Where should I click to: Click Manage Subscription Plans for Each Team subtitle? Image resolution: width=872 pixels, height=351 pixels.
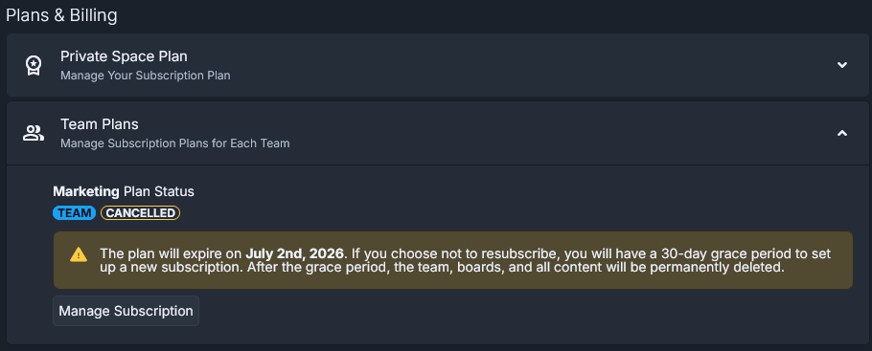pyautogui.click(x=175, y=143)
